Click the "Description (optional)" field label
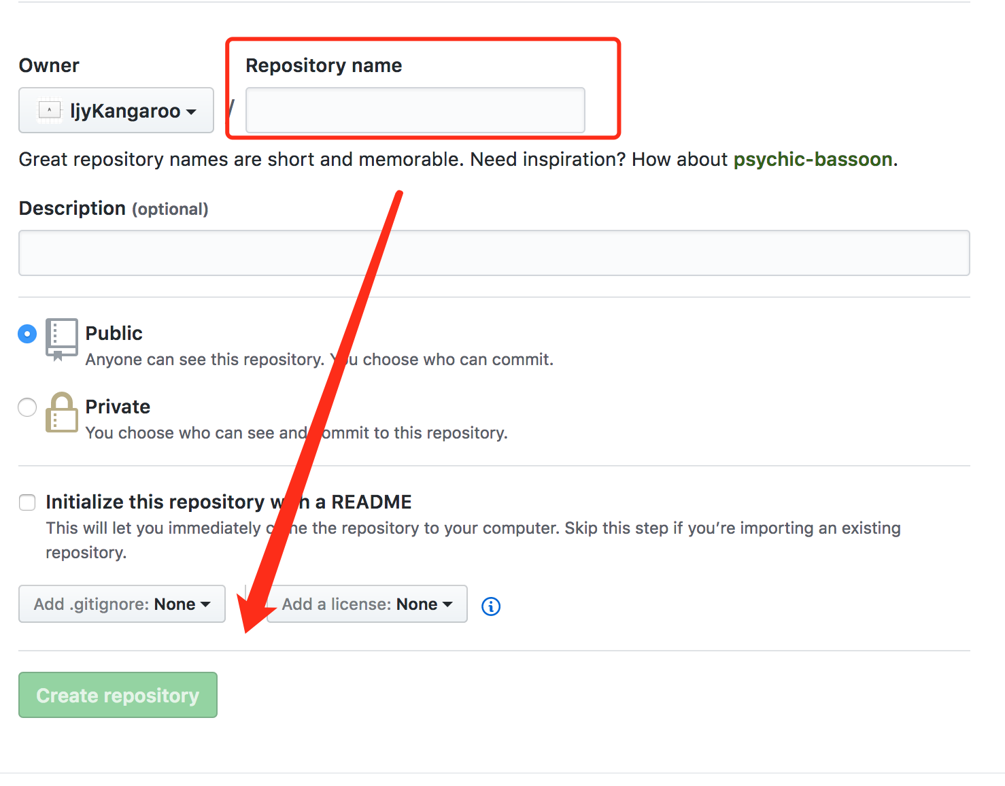 pyautogui.click(x=114, y=208)
